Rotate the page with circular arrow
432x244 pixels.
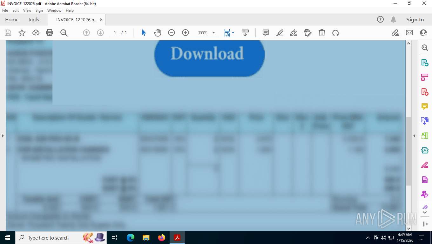pos(336,33)
